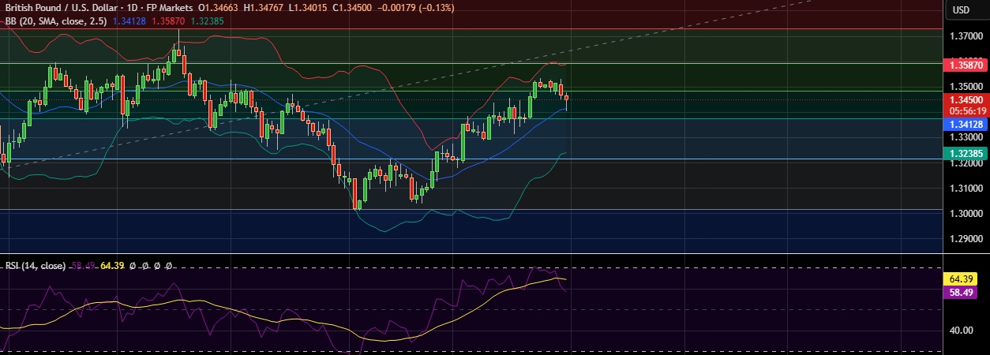
Task: Click the red 1.35870 upper band axis label
Action: click(966, 66)
